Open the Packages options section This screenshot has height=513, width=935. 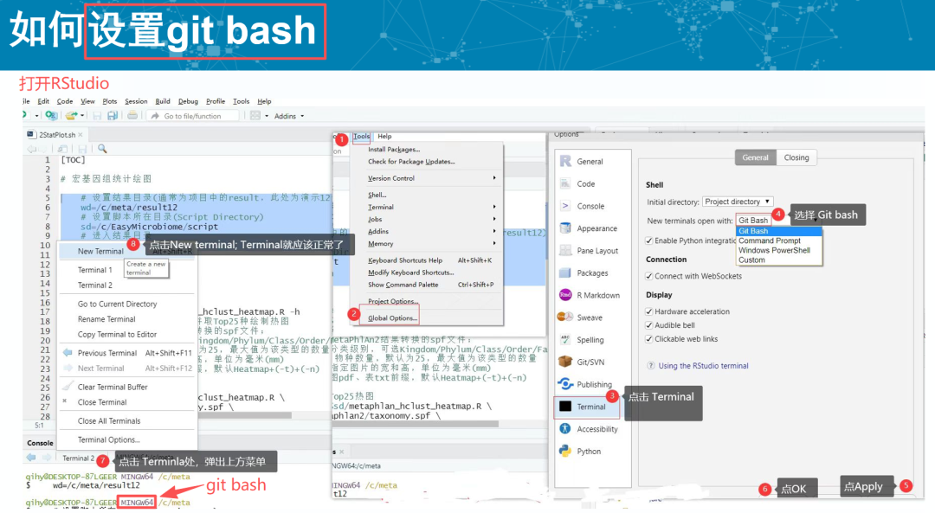(584, 273)
